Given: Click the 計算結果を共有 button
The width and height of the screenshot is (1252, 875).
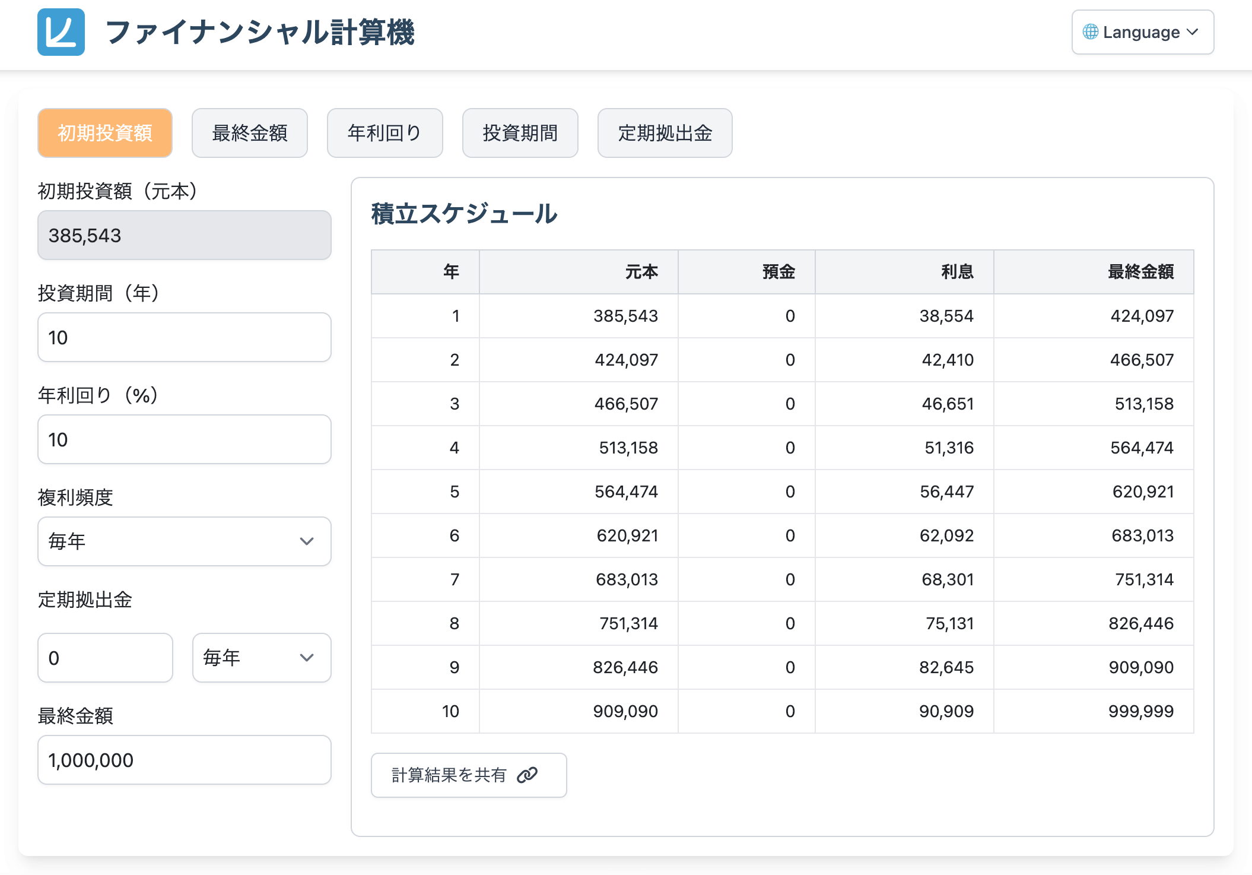Looking at the screenshot, I should pos(468,775).
